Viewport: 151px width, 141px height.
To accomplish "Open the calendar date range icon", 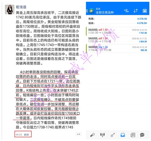I will coord(145,11).
